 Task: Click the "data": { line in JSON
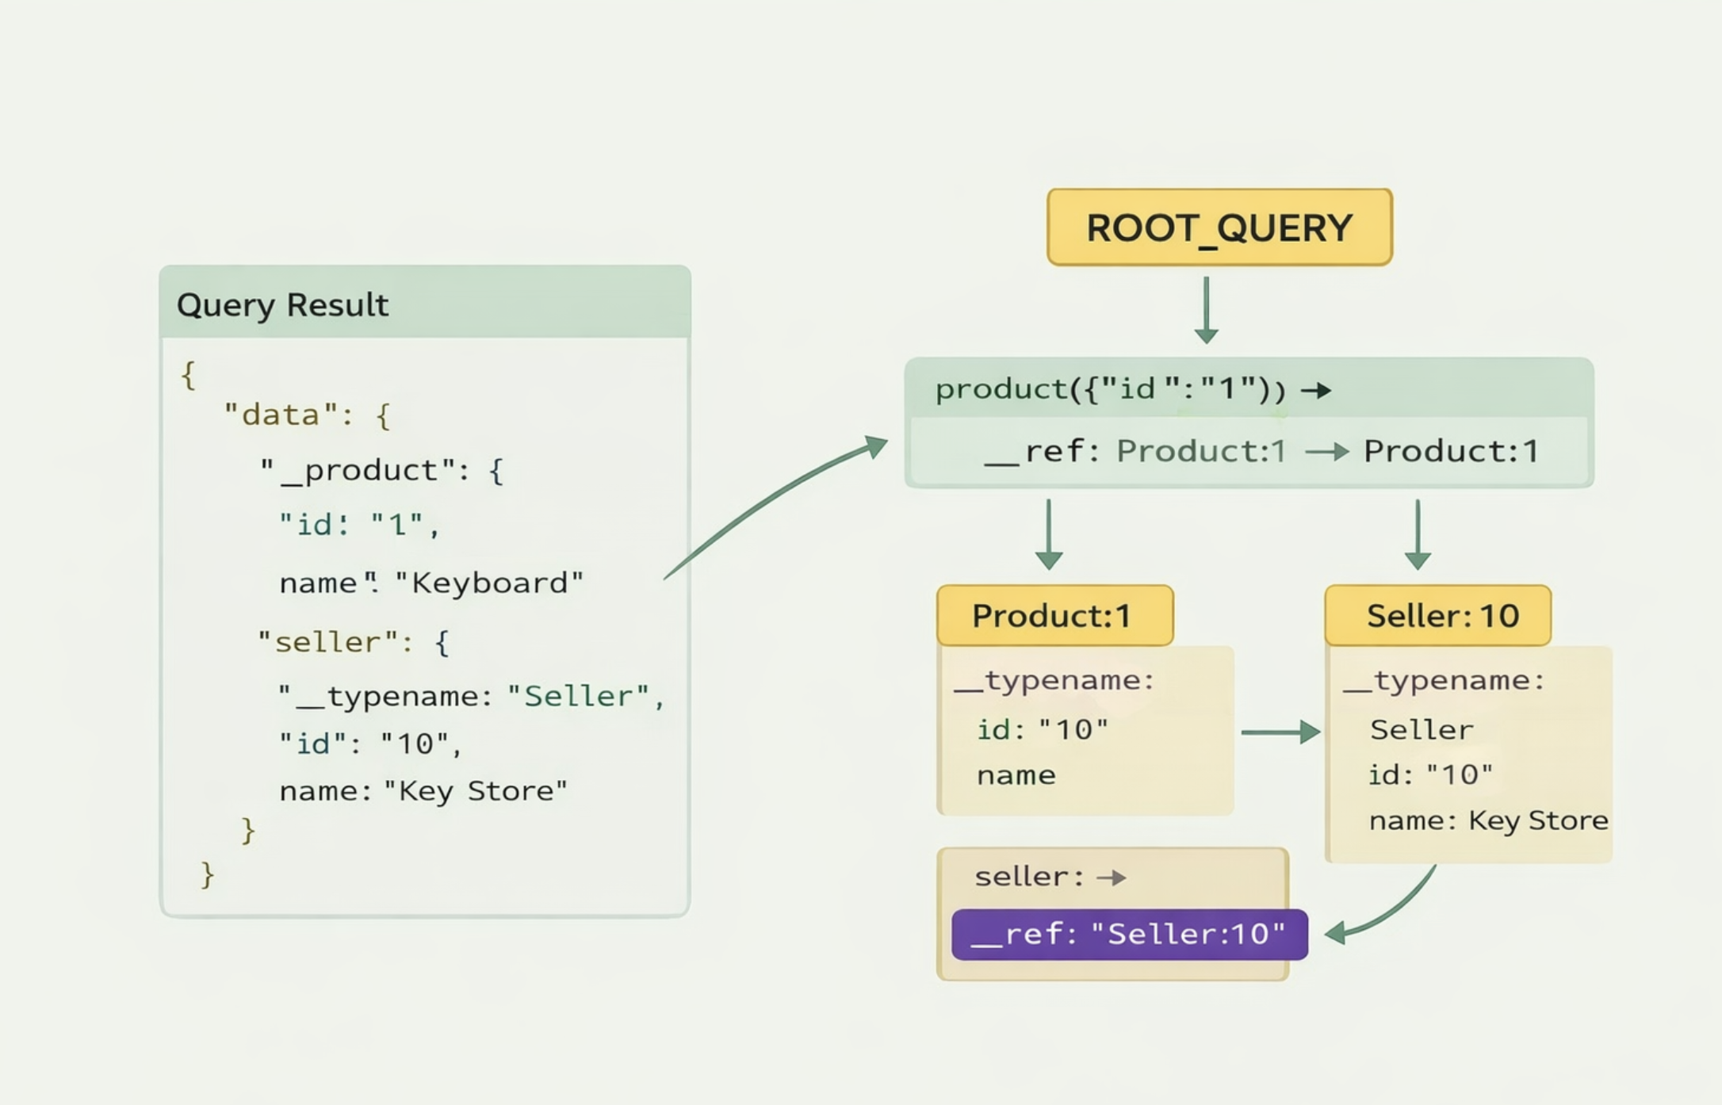308,415
